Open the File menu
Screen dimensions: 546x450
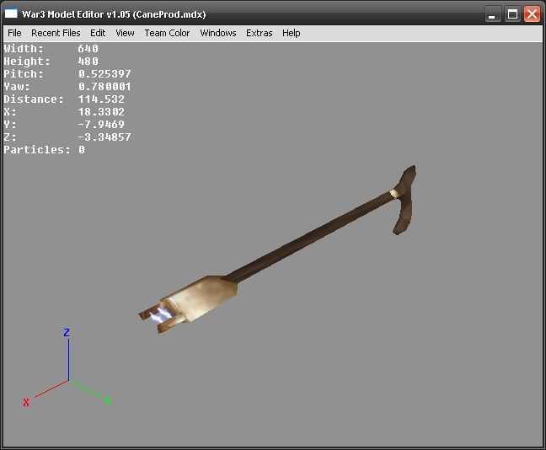tap(14, 33)
